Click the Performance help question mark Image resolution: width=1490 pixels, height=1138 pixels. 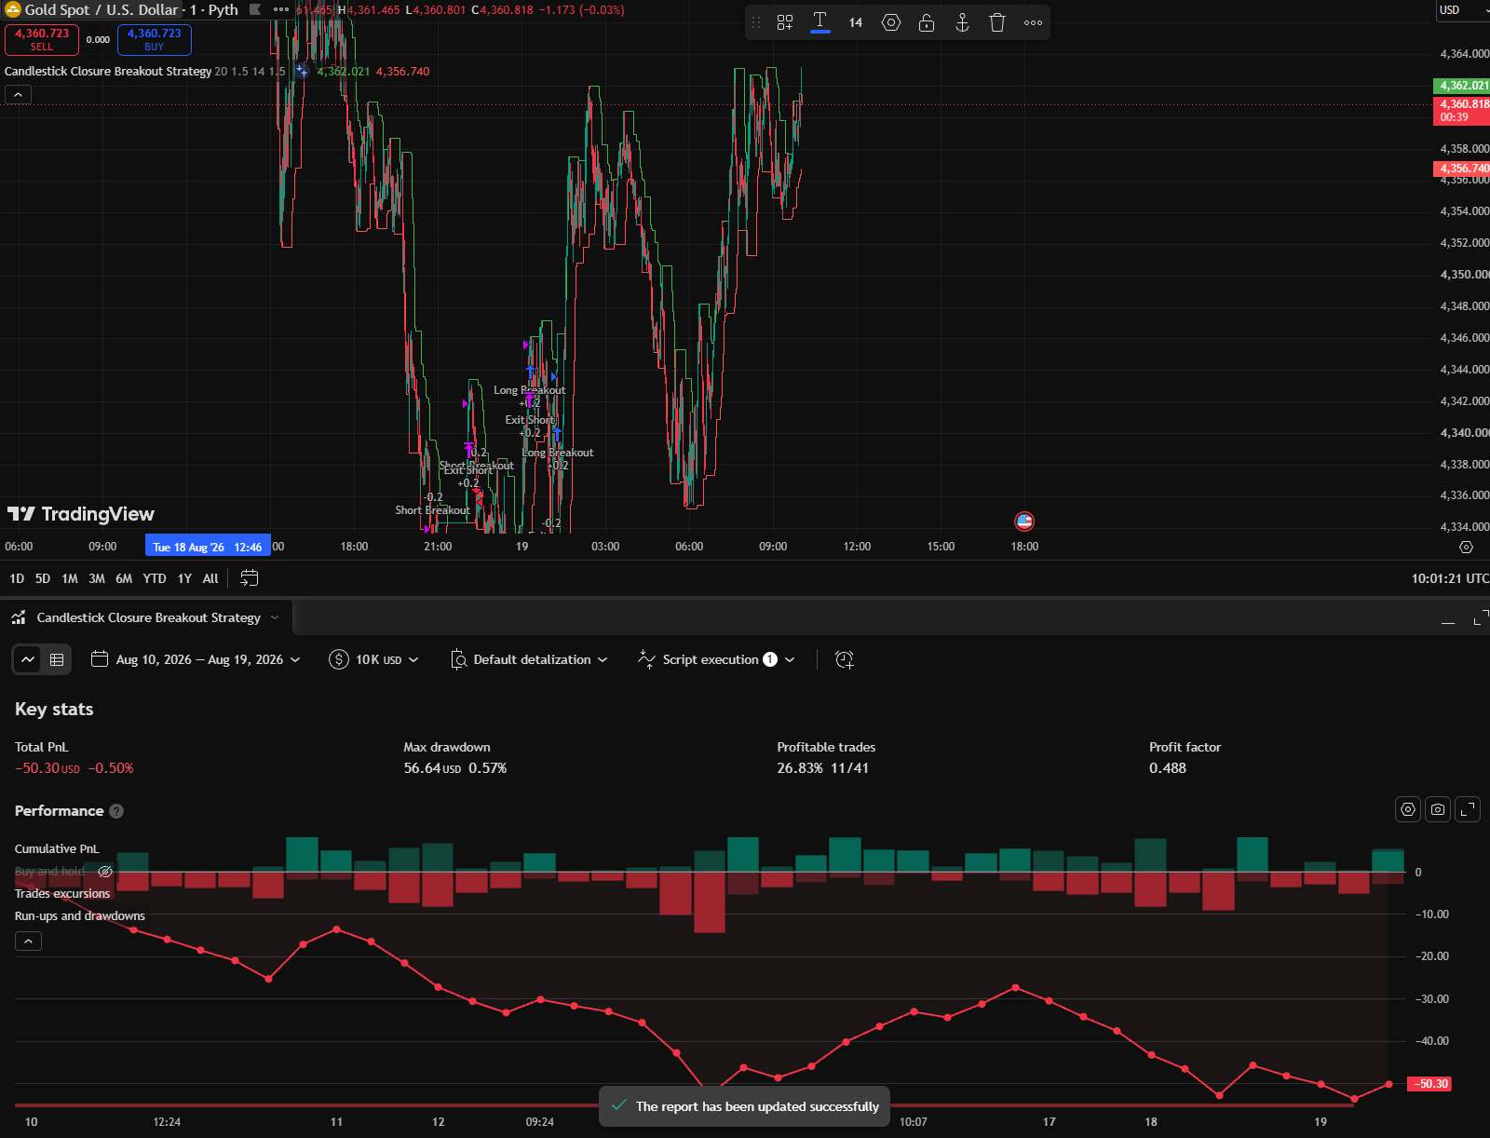116,811
